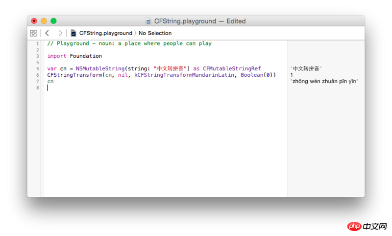The image size is (392, 236).
Task: Click line number 1 in the gutter
Action: pyautogui.click(x=38, y=43)
